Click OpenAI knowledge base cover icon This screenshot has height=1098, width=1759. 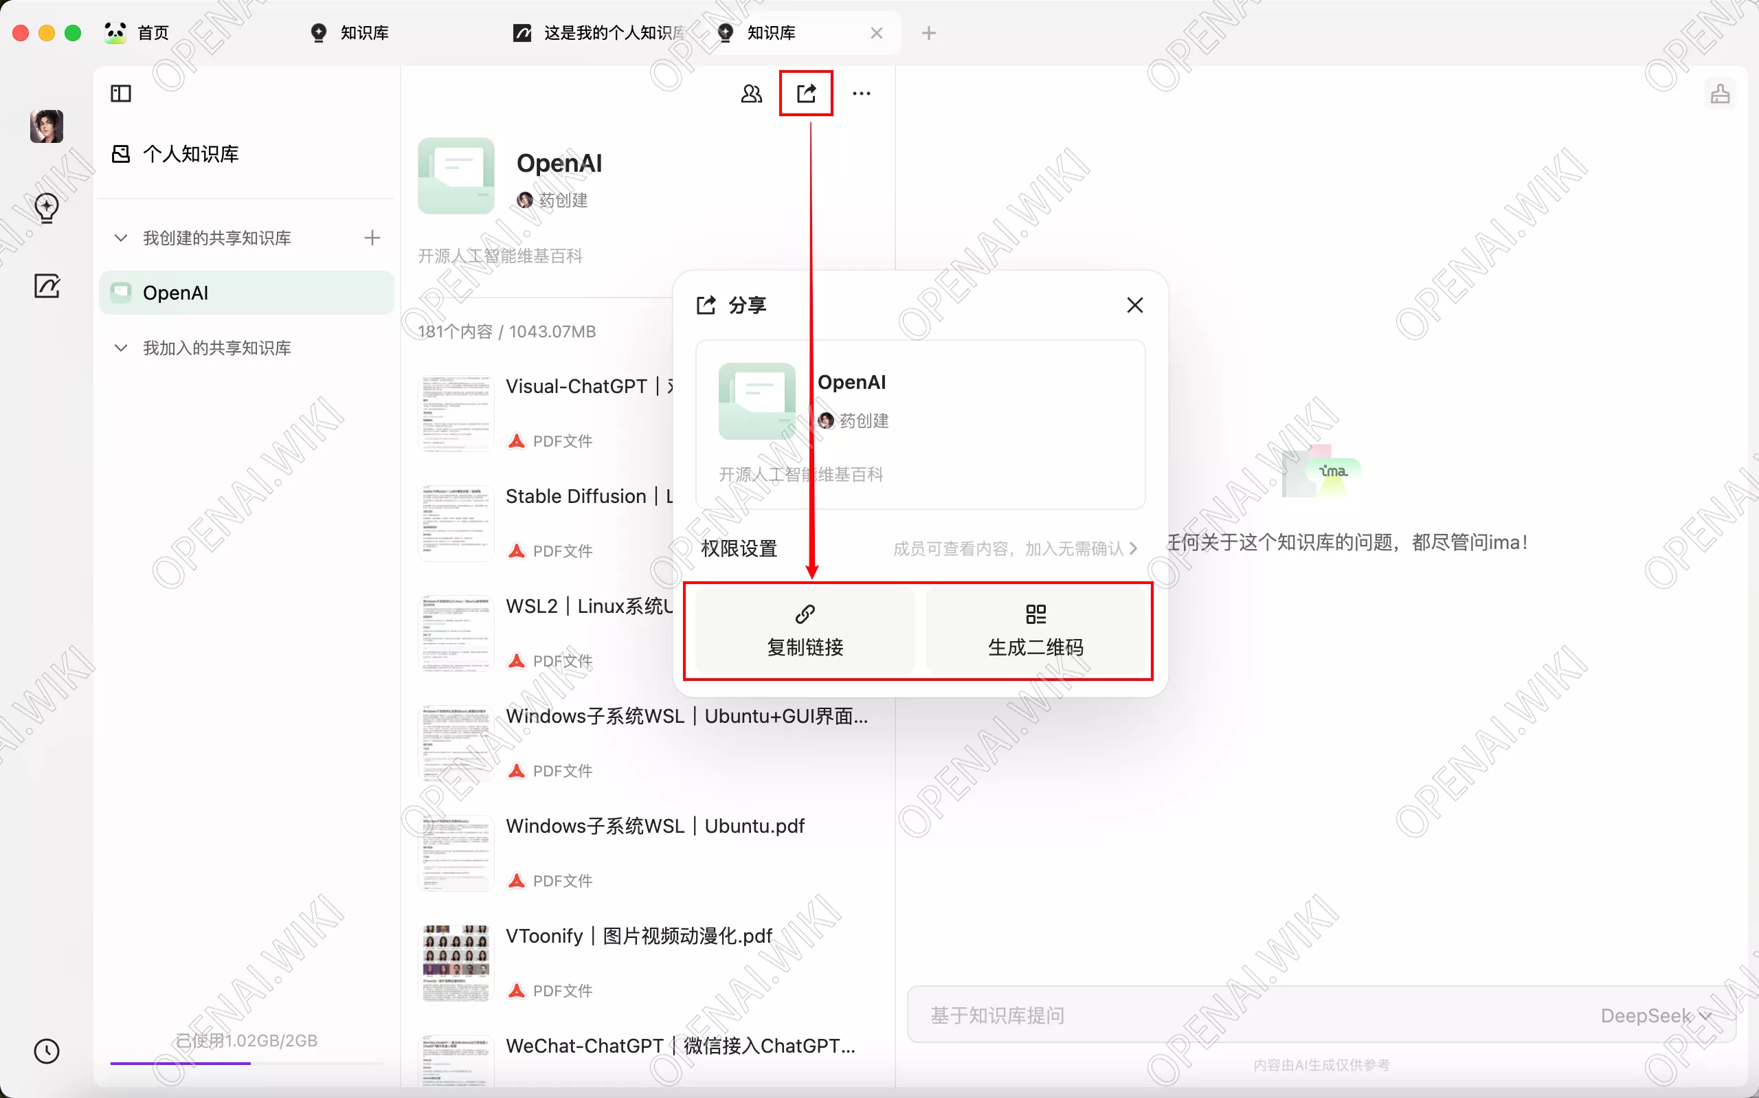456,176
